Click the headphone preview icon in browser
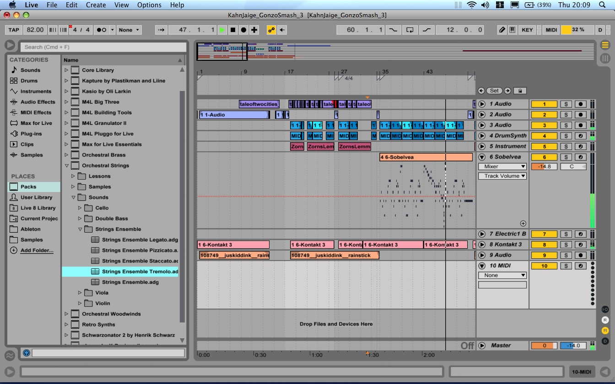615x384 pixels. tap(26, 353)
